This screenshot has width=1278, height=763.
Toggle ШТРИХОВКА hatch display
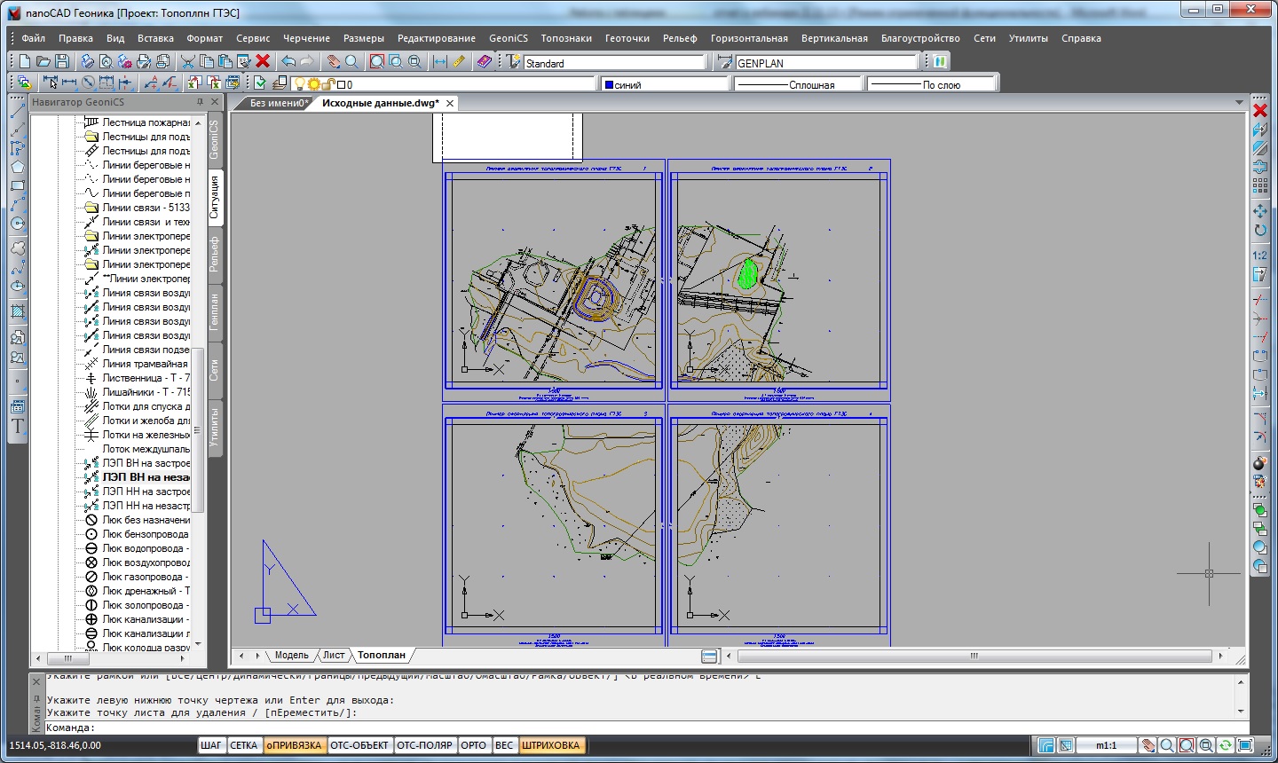pos(550,745)
